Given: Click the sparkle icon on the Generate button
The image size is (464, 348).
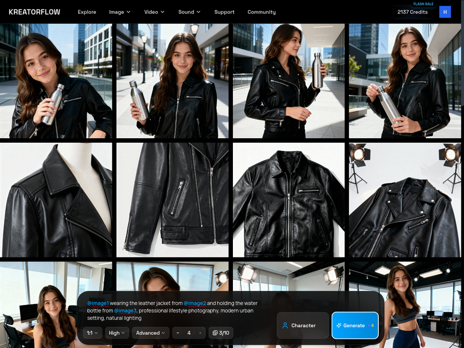Looking at the screenshot, I should 339,325.
